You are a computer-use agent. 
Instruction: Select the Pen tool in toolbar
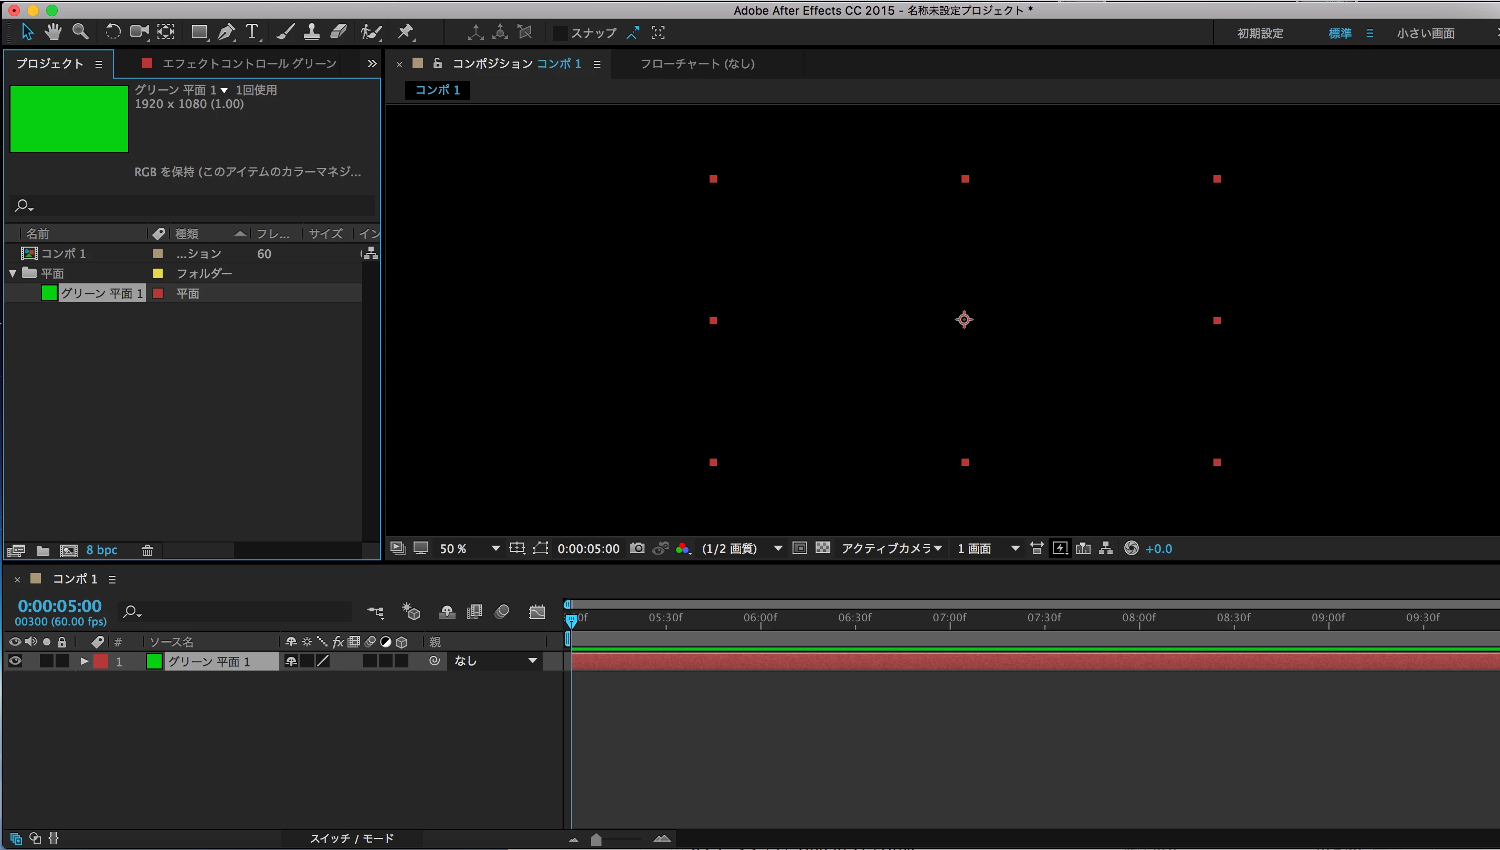226,32
